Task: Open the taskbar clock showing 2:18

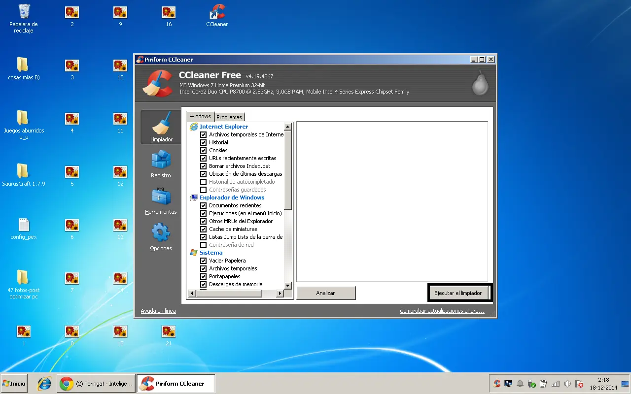Action: 603,384
